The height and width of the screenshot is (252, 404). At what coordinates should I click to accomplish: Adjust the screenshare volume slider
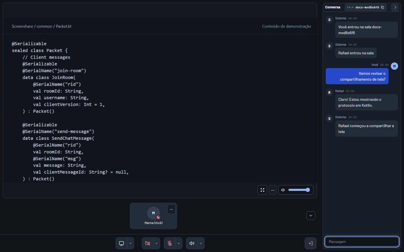click(299, 190)
